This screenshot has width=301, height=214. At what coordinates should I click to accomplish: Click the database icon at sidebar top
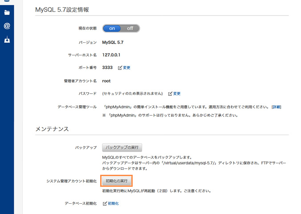[x=7, y=1]
